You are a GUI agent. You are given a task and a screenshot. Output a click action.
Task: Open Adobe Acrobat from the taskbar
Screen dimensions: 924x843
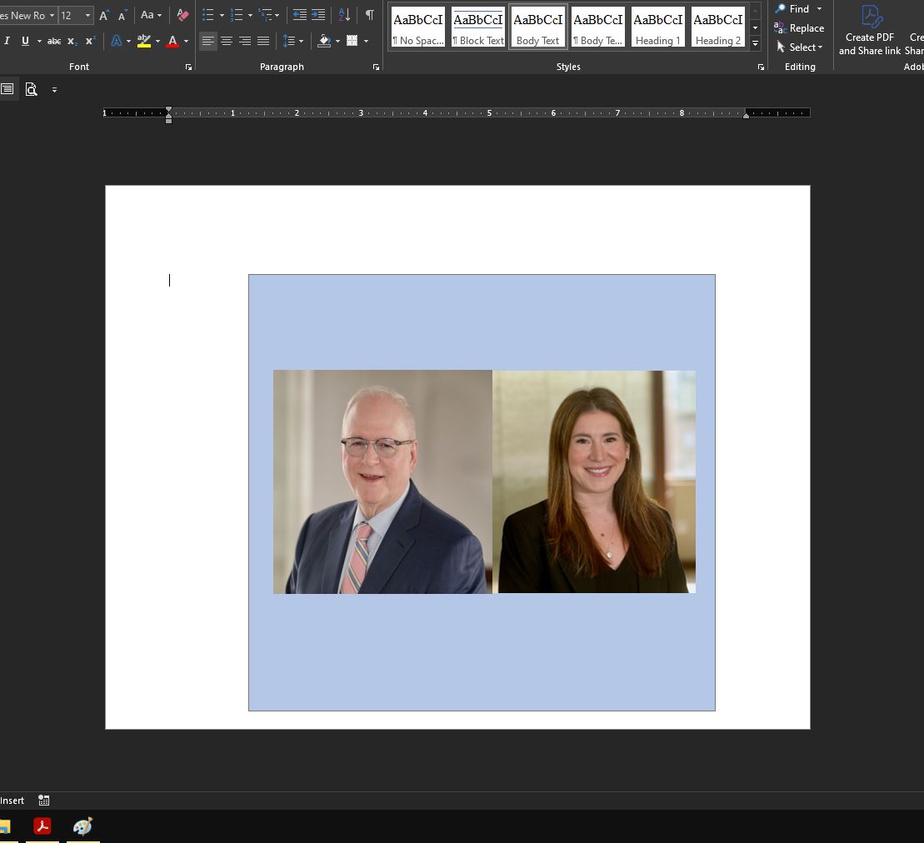tap(42, 826)
